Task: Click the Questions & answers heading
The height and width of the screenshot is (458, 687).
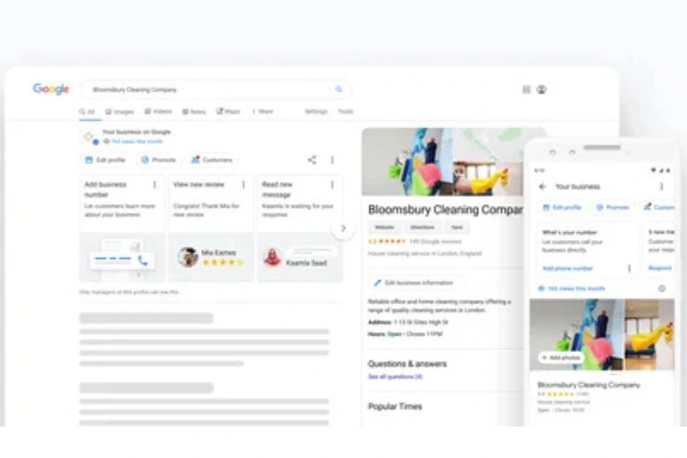Action: point(407,364)
